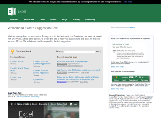
Task: Click Excel Online category link under survey idea
Action: [84, 82]
